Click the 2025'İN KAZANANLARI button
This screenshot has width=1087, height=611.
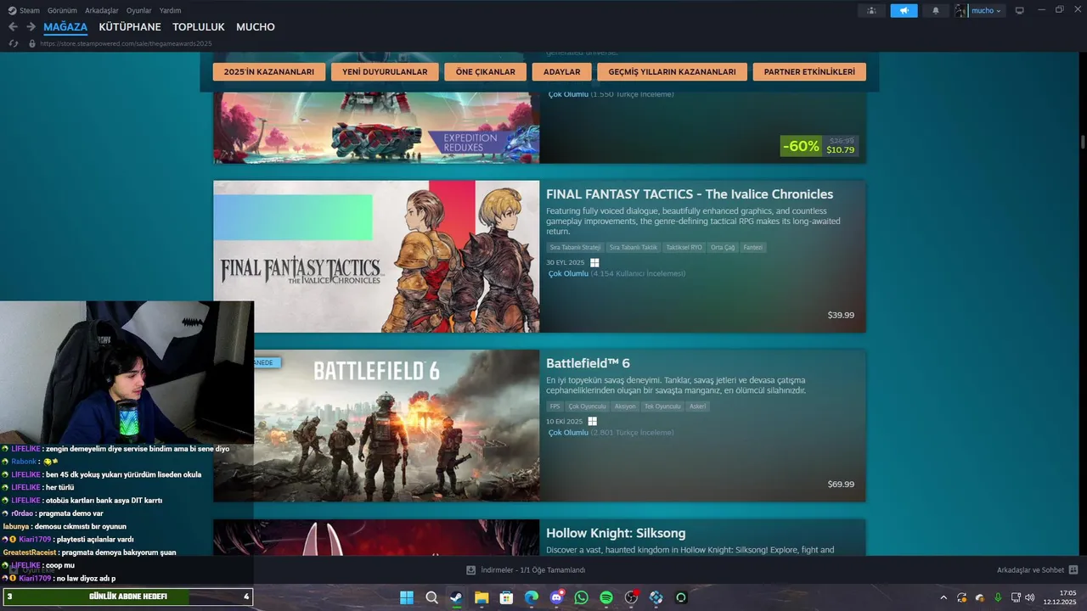268,72
